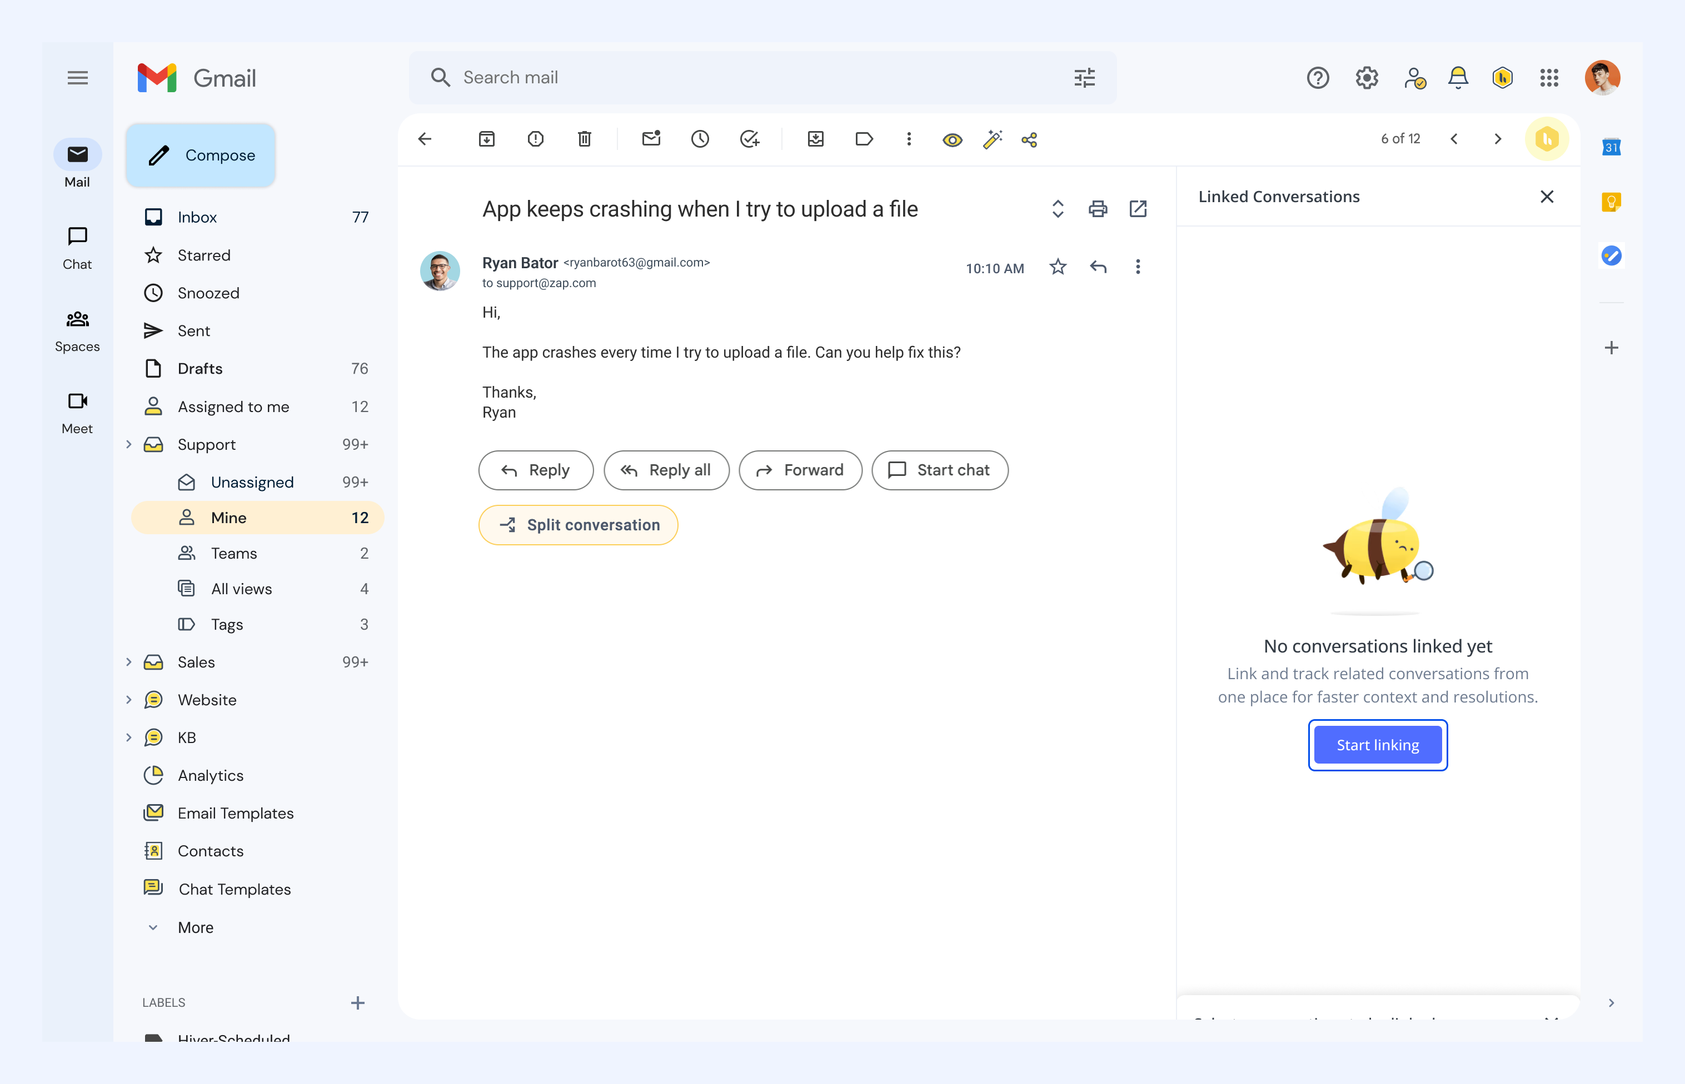Report this email as spam
This screenshot has height=1084, width=1685.
pos(535,139)
